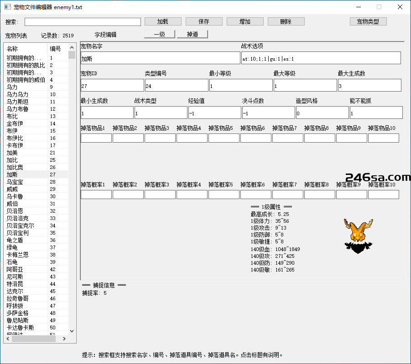The image size is (411, 364).
Task: Select pet 乌力乌力 in the list
Action: (36, 94)
